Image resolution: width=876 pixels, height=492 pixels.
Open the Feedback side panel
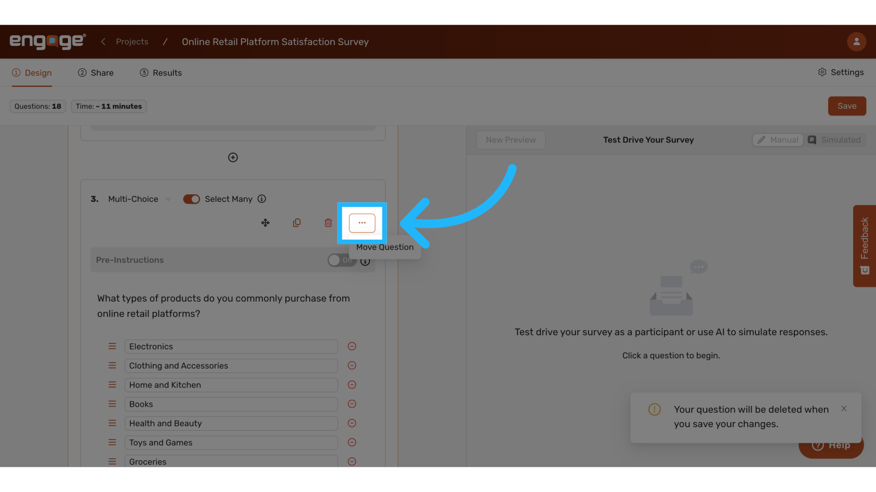click(x=864, y=246)
